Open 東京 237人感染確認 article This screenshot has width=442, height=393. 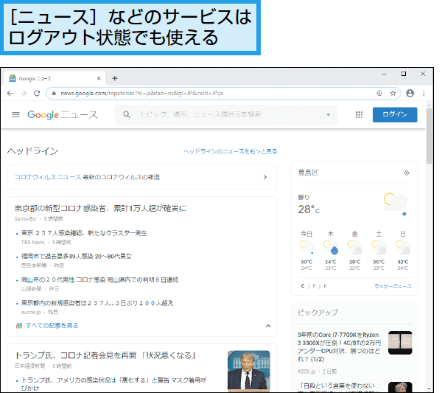point(84,233)
